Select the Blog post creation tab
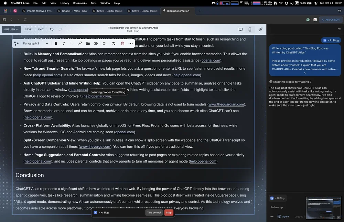The height and width of the screenshot is (222, 344). pyautogui.click(x=178, y=11)
